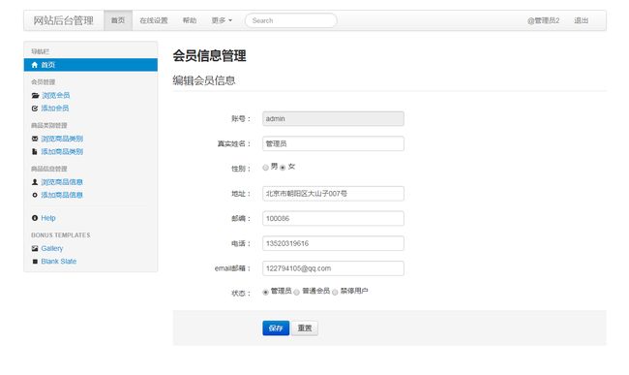Open 帮助 in the top navbar
The image size is (629, 375).
[190, 20]
